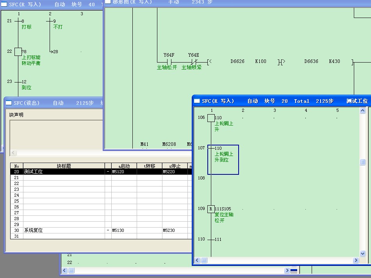Screen dimensions: 371x278
Task: Click window icon of SFC (读出) title bar
Action: 9,103
